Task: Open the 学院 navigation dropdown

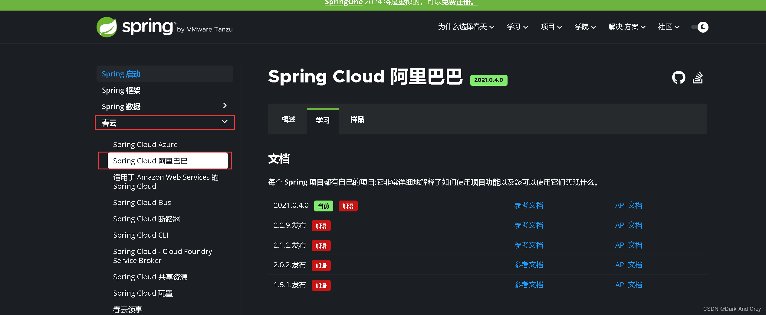Action: pyautogui.click(x=585, y=27)
